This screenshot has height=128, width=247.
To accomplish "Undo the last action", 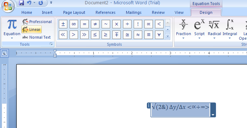I will (29, 3).
